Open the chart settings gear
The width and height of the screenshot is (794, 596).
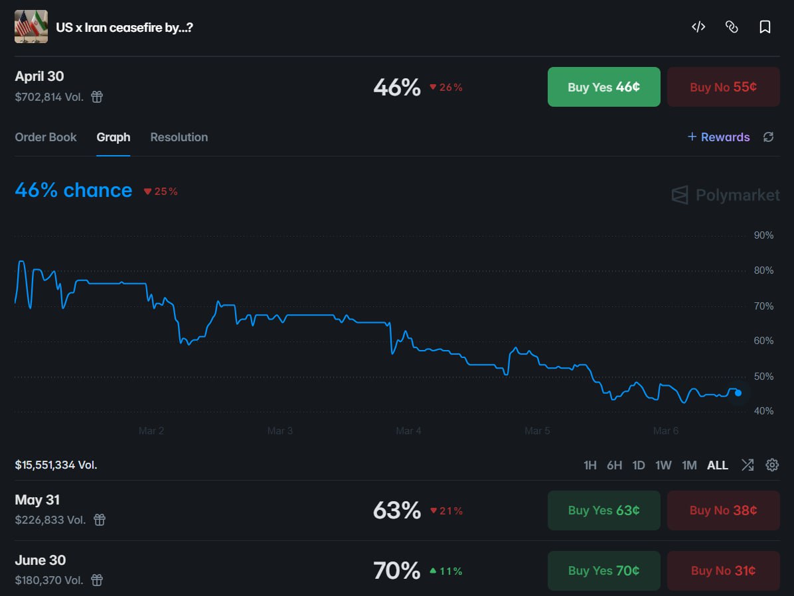771,465
